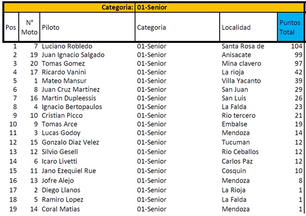Image resolution: width=306 pixels, height=216 pixels.
Task: Click the 'Pos' column header
Action: 11,28
